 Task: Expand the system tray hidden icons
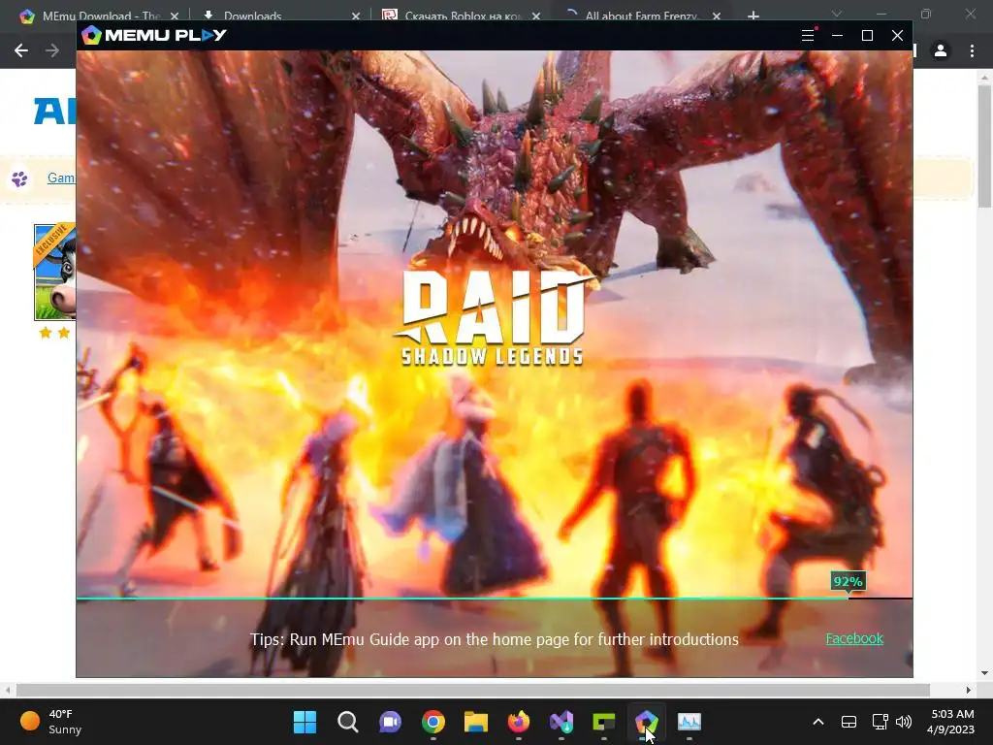point(818,722)
